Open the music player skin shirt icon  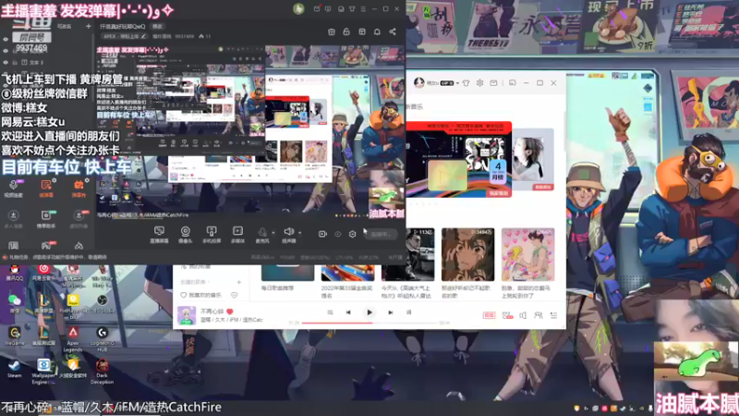466,83
